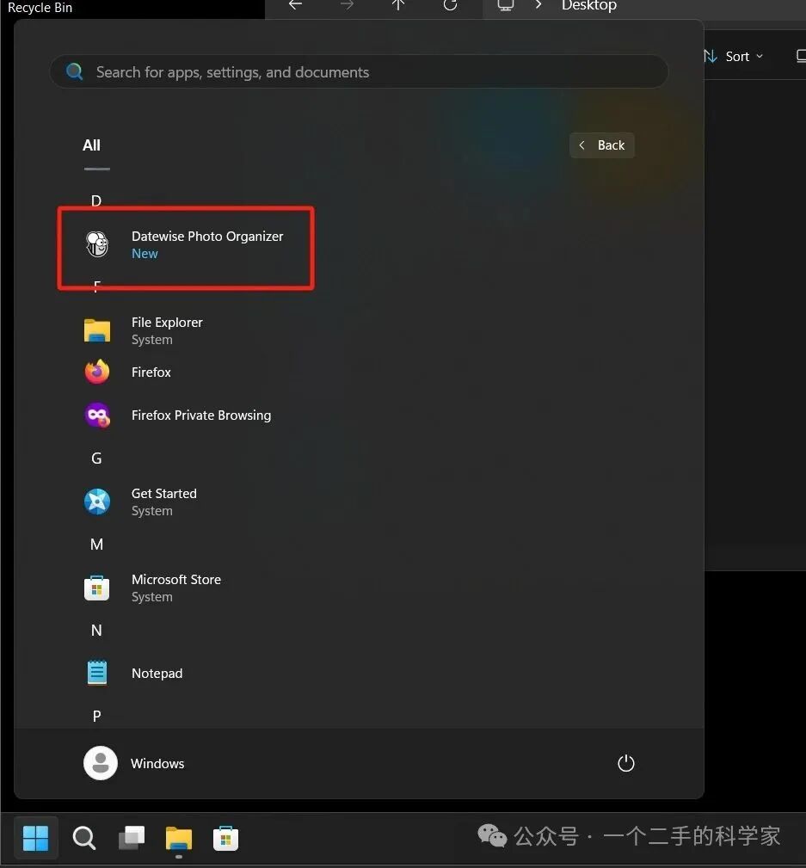Expand the address bar chevron before Desktop
The height and width of the screenshot is (868, 806).
tap(538, 5)
